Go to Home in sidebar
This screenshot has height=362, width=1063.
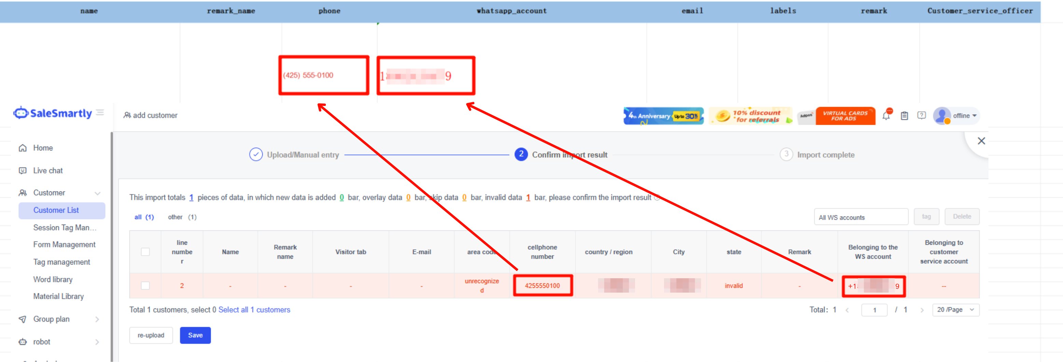43,148
